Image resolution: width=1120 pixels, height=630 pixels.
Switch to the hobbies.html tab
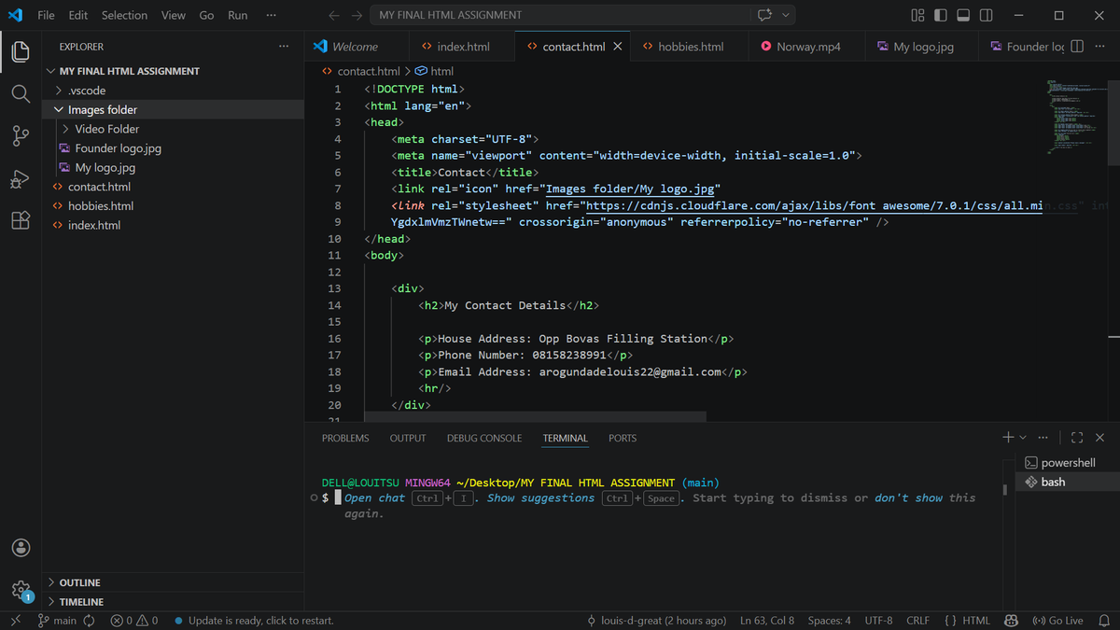pos(690,47)
